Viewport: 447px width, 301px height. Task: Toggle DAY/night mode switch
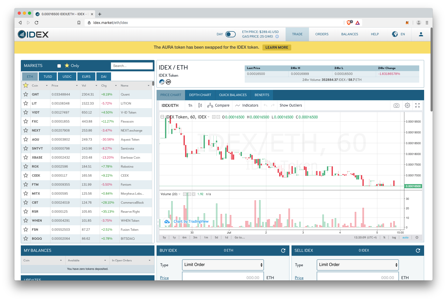coord(230,34)
